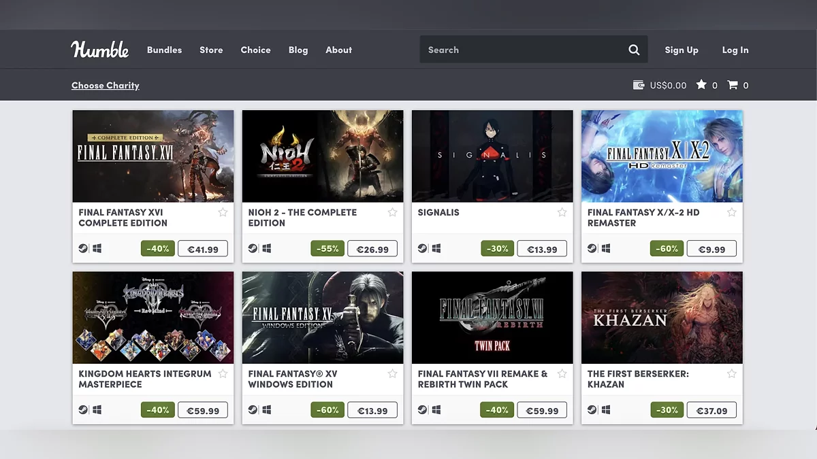Click Final Fantasy XV €13.99 price button
The width and height of the screenshot is (817, 459).
pos(372,410)
